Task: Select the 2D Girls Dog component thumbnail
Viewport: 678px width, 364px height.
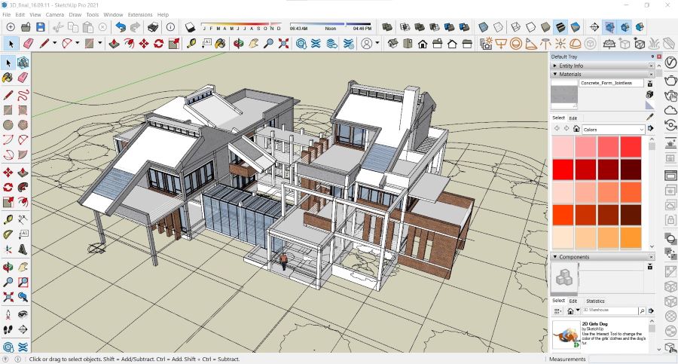Action: click(x=566, y=335)
